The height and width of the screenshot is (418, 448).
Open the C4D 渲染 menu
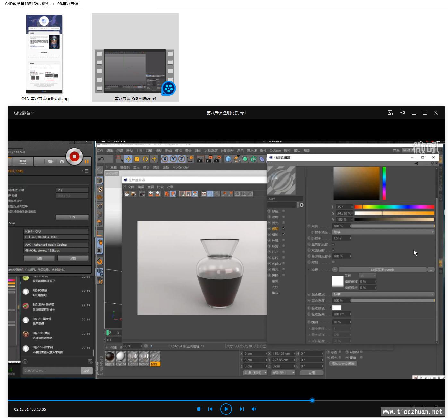point(188,150)
